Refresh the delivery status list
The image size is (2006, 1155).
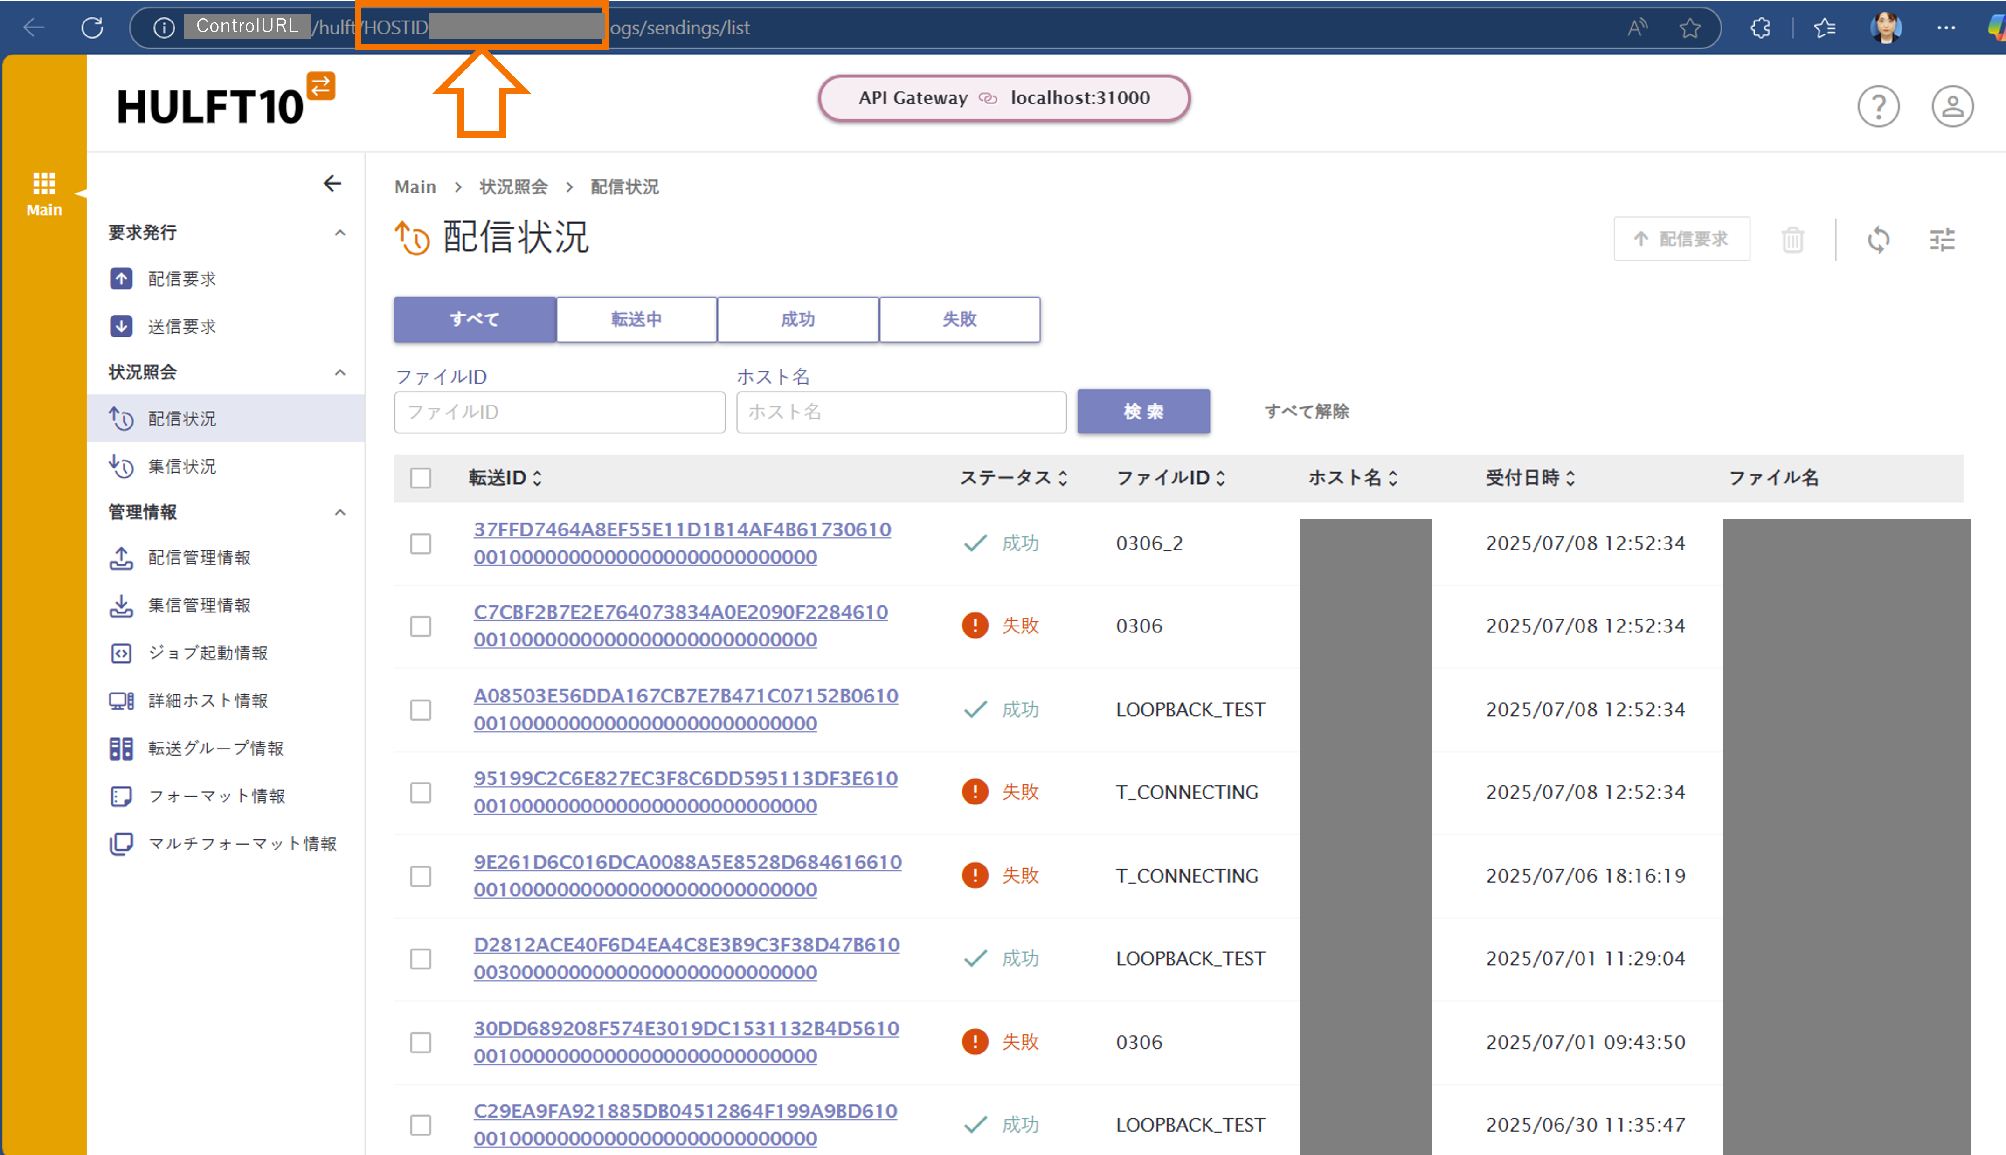coord(1878,239)
